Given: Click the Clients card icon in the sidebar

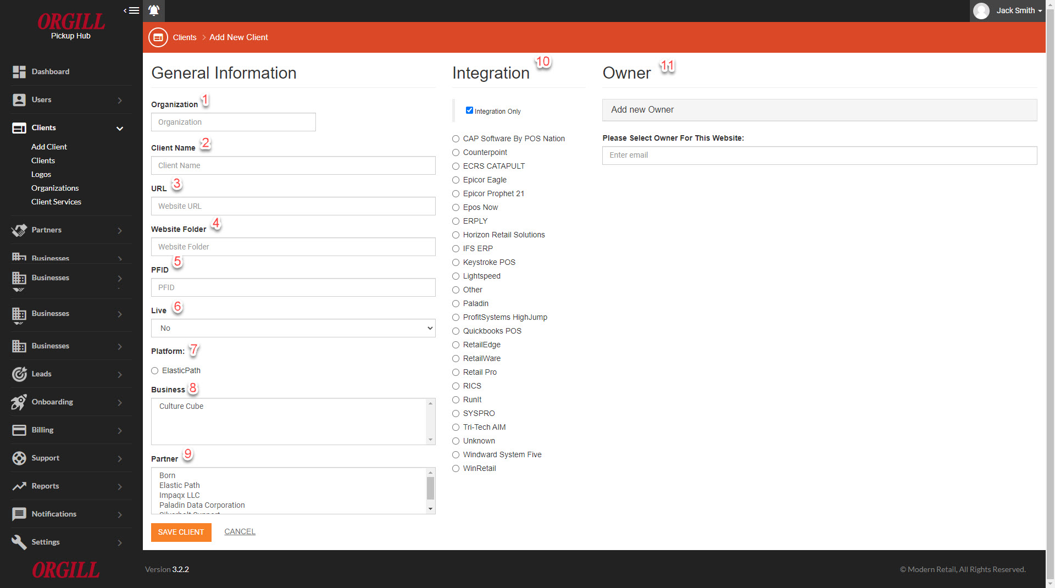Looking at the screenshot, I should pos(19,127).
